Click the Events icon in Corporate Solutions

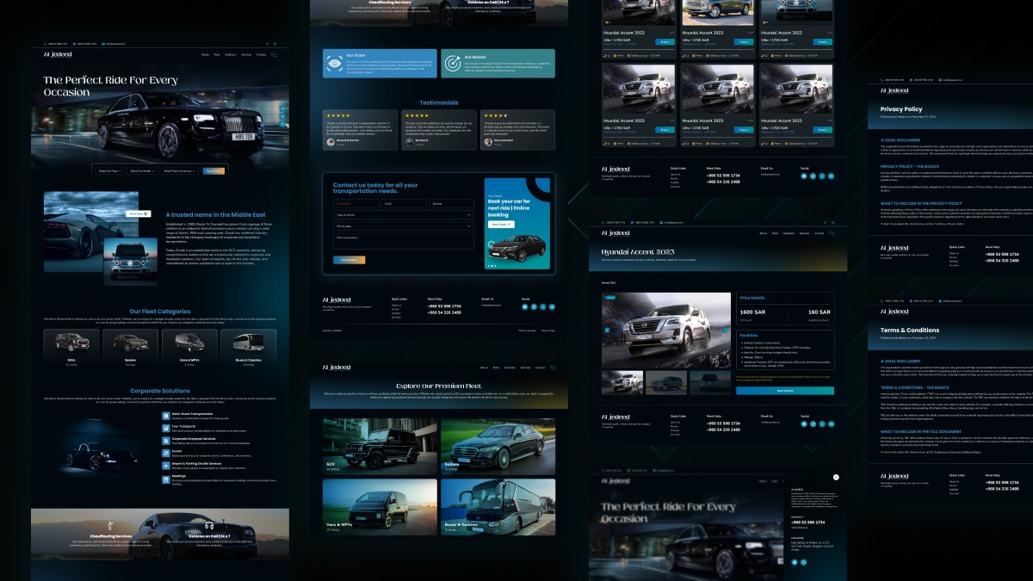pyautogui.click(x=166, y=454)
